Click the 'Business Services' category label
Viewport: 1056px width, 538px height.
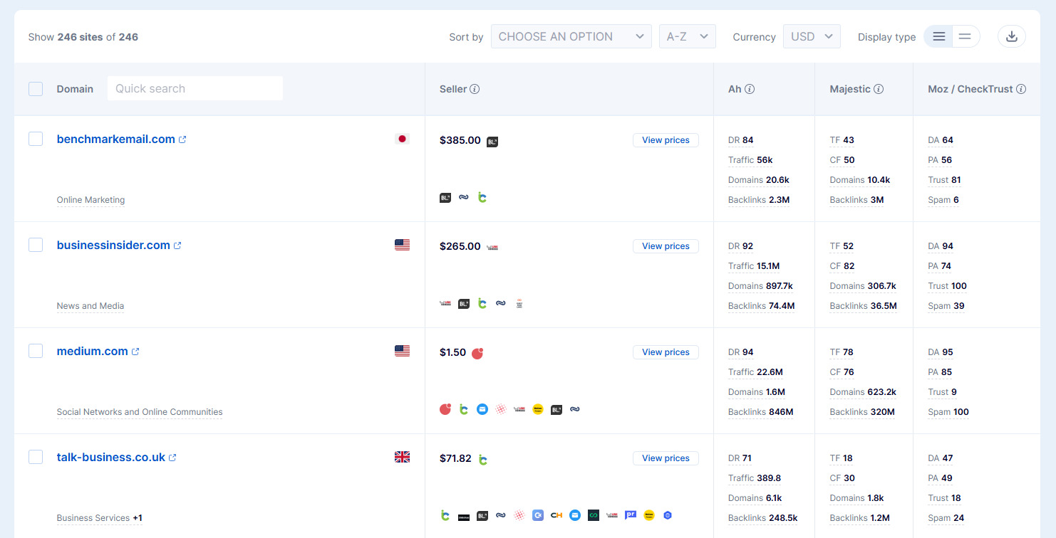coord(93,518)
